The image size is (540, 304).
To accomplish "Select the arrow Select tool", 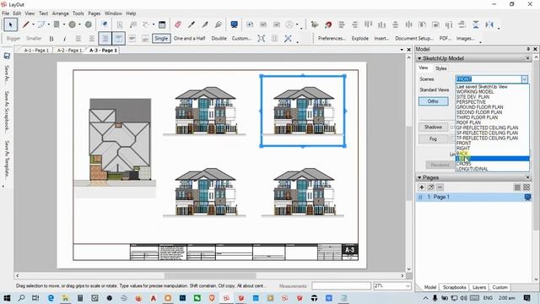I will click(11, 24).
